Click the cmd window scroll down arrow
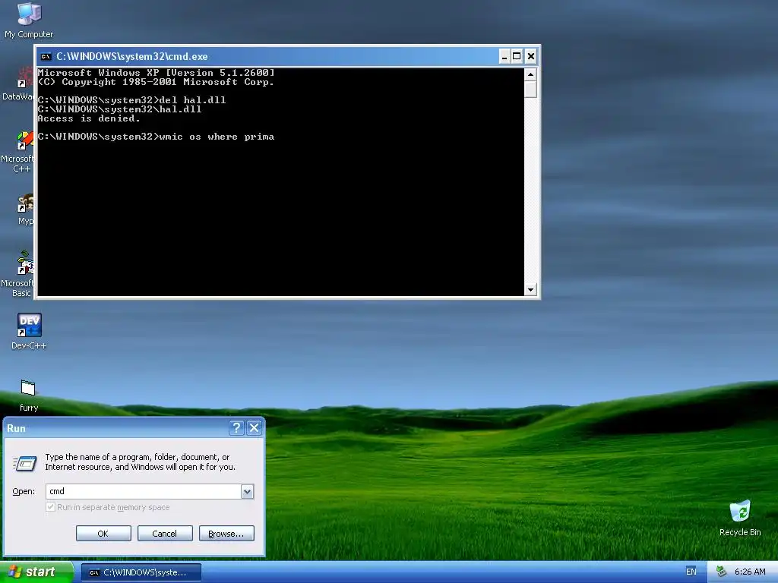The image size is (778, 583). click(x=530, y=289)
